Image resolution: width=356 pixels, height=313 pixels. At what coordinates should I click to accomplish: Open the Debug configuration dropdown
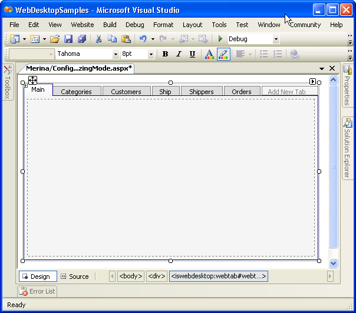point(276,39)
